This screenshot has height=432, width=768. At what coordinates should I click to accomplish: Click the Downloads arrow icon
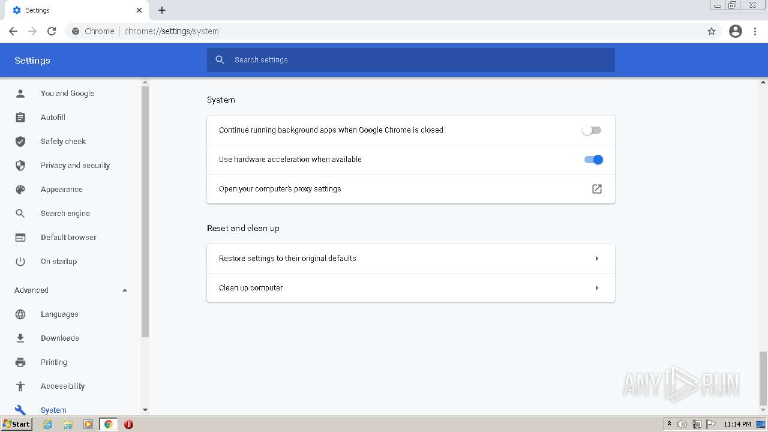click(20, 338)
